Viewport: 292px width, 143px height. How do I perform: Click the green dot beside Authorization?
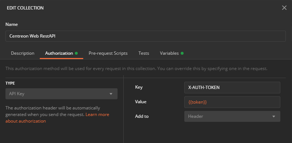pos(76,53)
